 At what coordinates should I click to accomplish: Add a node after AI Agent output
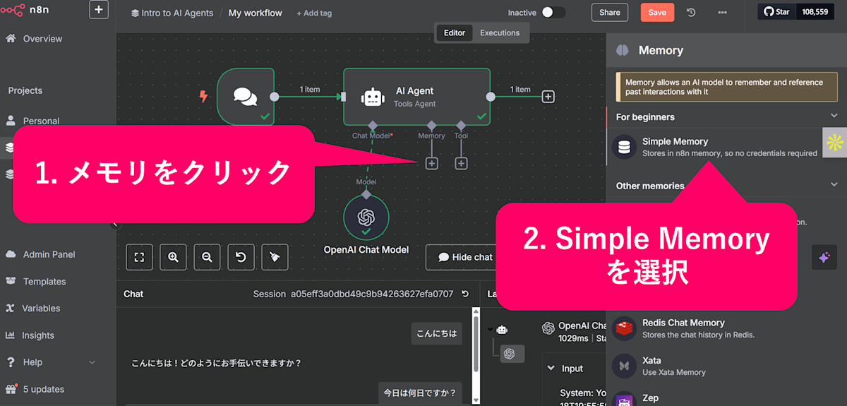click(x=548, y=97)
